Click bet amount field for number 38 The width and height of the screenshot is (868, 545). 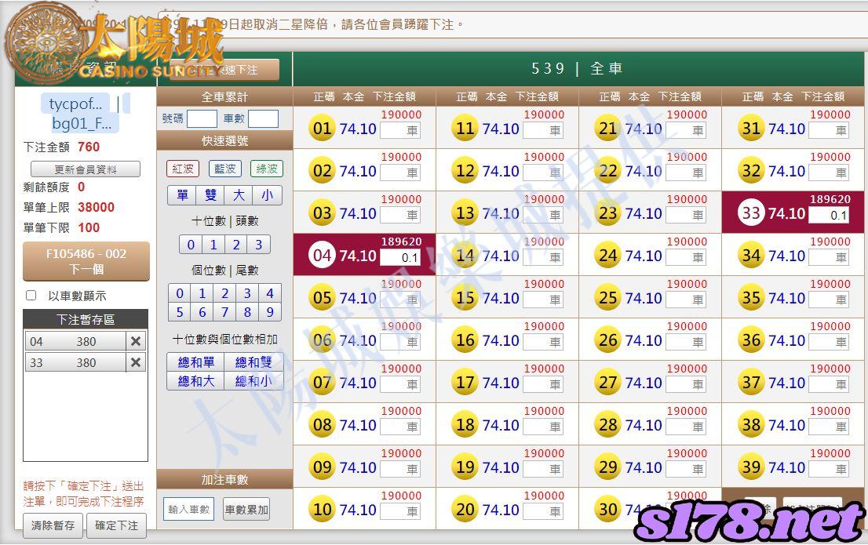(829, 427)
